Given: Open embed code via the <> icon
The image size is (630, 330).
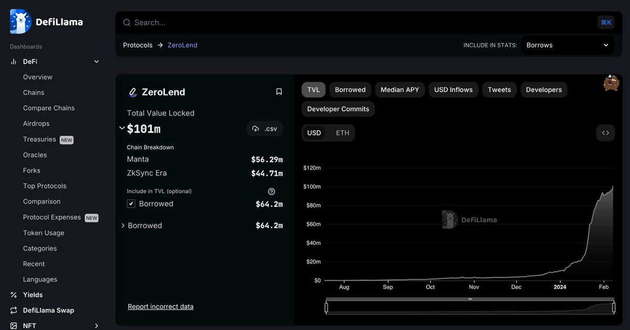Looking at the screenshot, I should (x=605, y=133).
